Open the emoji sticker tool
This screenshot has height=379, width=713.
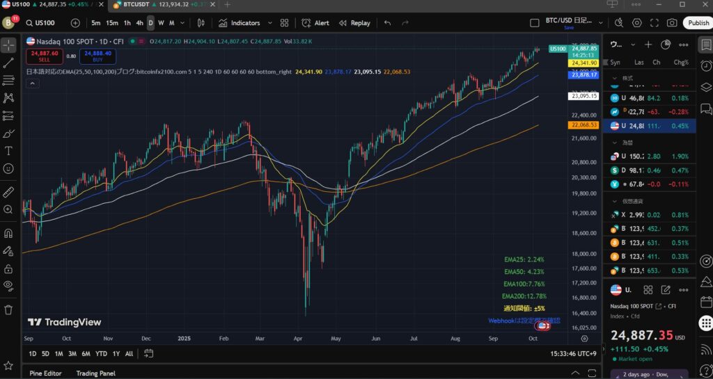pos(8,168)
